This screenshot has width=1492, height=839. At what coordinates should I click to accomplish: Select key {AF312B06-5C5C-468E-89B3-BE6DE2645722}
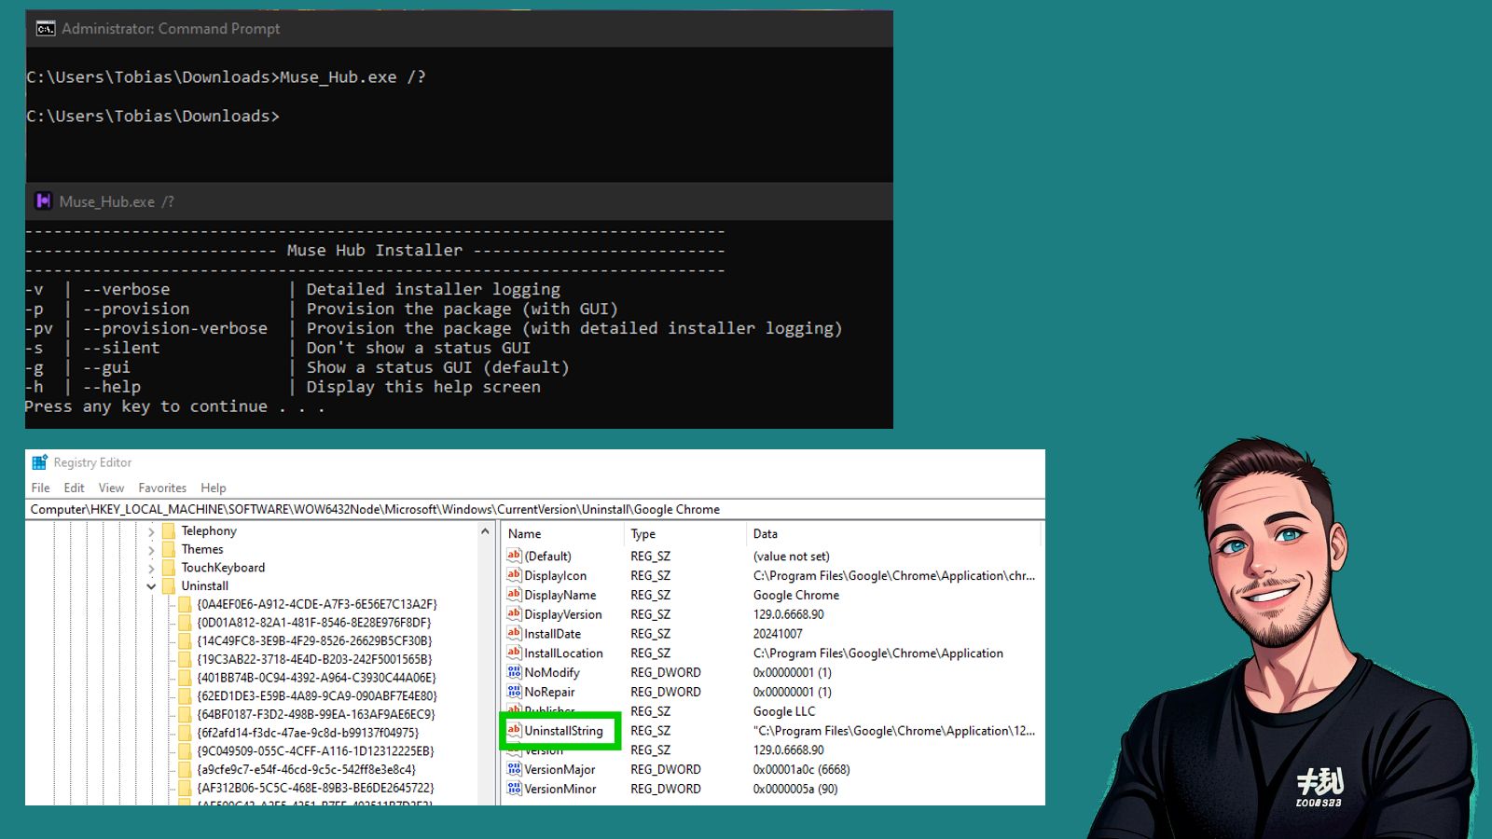(x=315, y=788)
